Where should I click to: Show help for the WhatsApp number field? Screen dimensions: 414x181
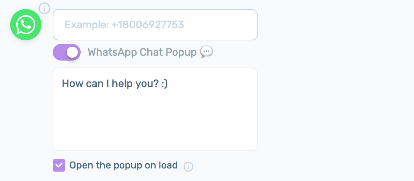point(44,8)
